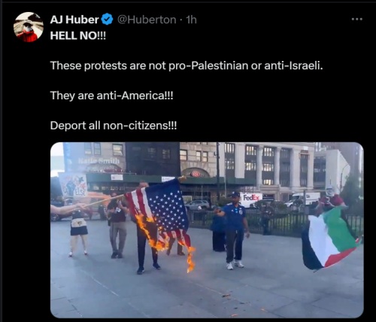Open the three-dot more options menu
This screenshot has height=322, width=376.
click(357, 19)
